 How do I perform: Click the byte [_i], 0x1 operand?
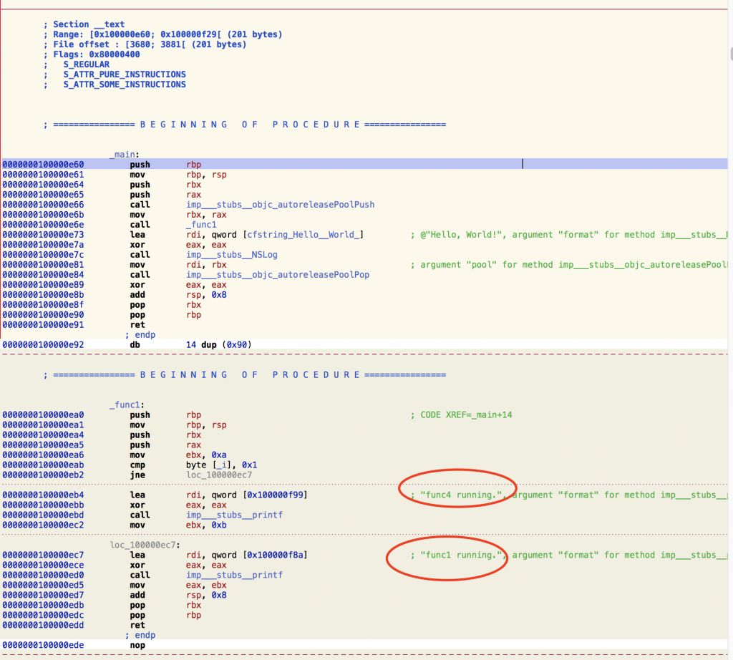222,465
